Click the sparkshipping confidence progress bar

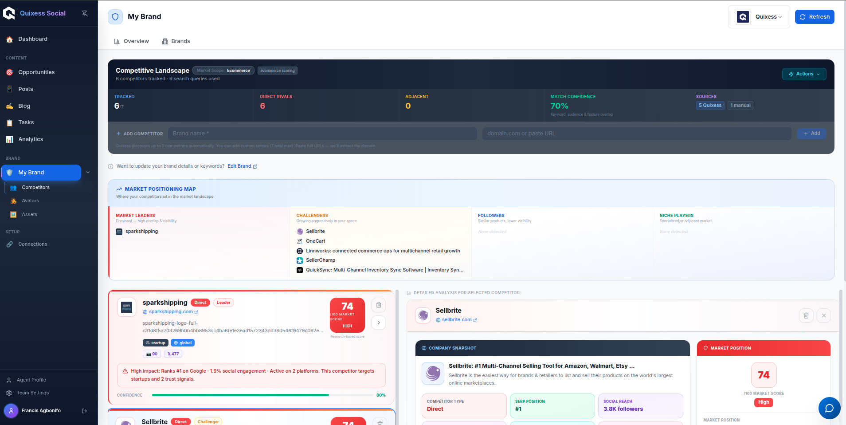coord(262,395)
